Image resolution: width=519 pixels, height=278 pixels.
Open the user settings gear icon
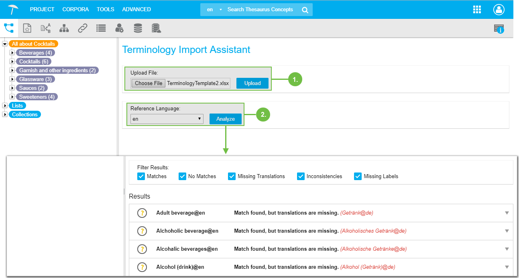click(x=119, y=28)
